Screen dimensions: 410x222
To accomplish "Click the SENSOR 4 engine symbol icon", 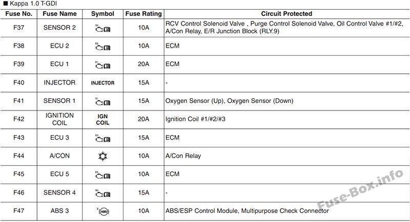I will [x=103, y=193].
